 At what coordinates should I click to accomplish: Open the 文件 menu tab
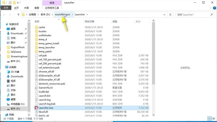click(x=6, y=8)
